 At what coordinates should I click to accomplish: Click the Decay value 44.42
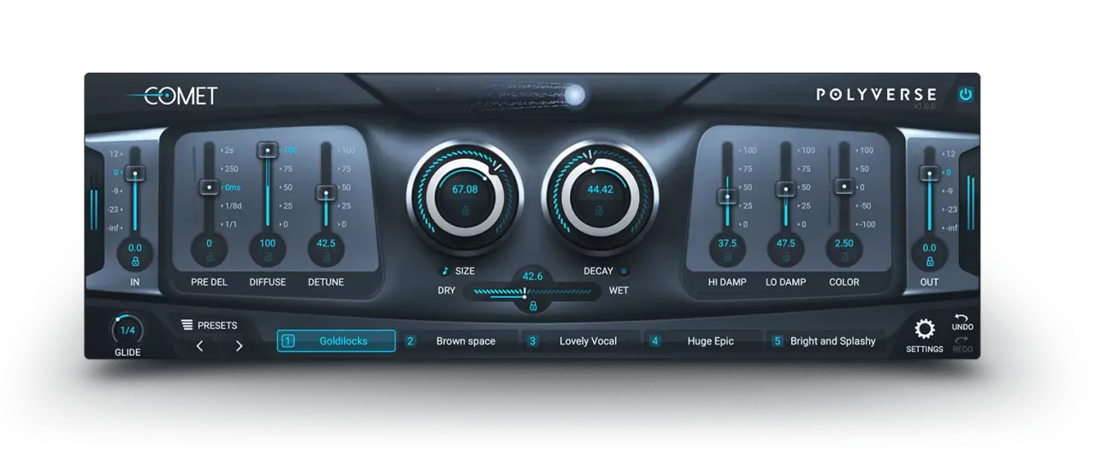point(600,190)
